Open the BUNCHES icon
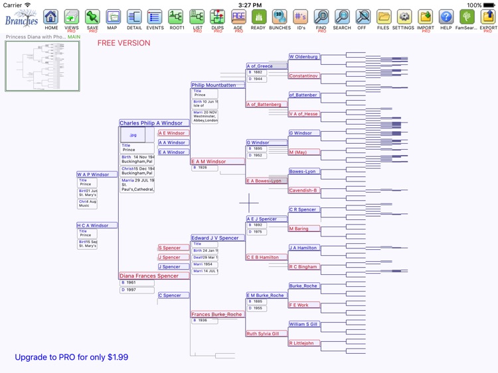The width and height of the screenshot is (498, 373). [x=280, y=17]
